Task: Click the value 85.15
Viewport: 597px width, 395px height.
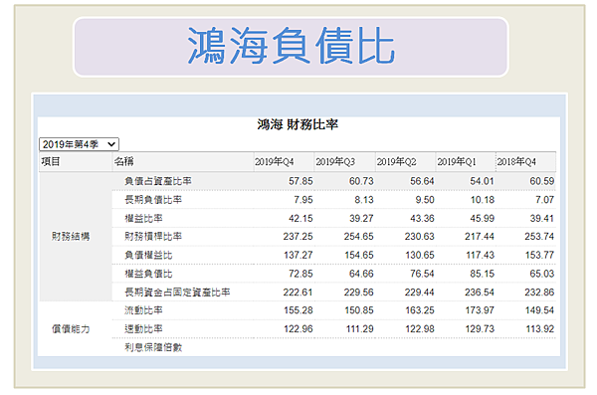Action: pyautogui.click(x=482, y=274)
